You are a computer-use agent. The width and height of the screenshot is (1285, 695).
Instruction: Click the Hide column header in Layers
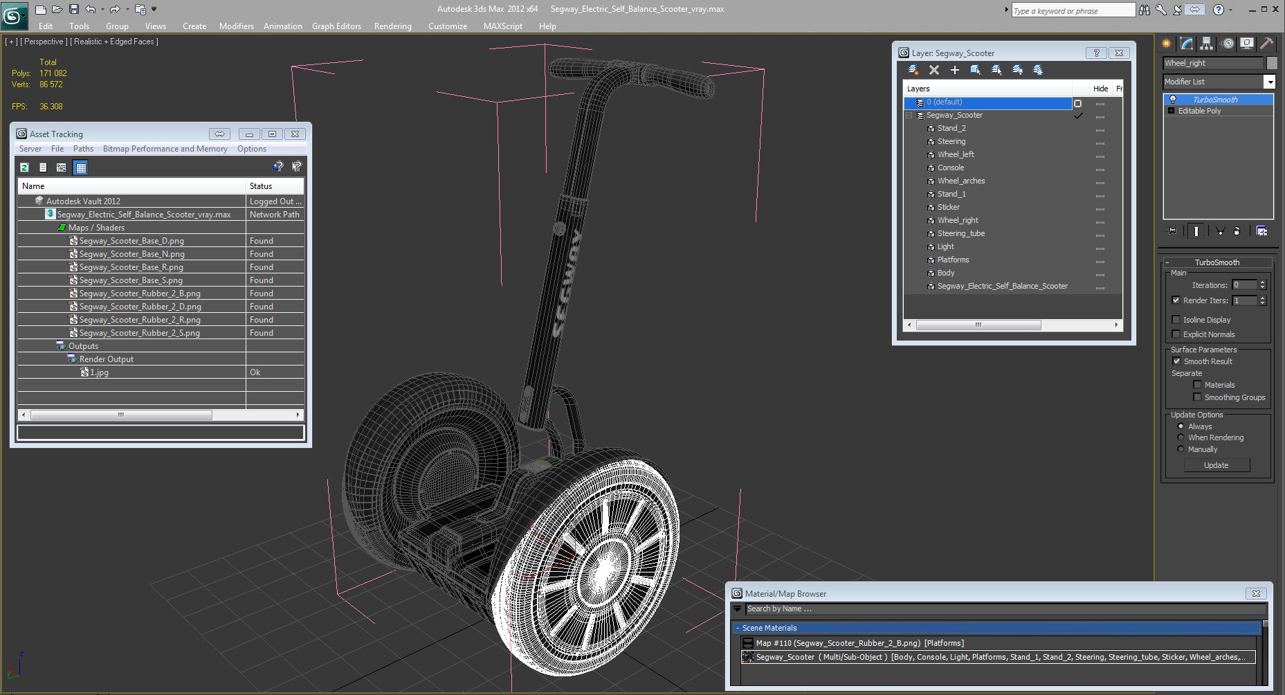[1100, 89]
